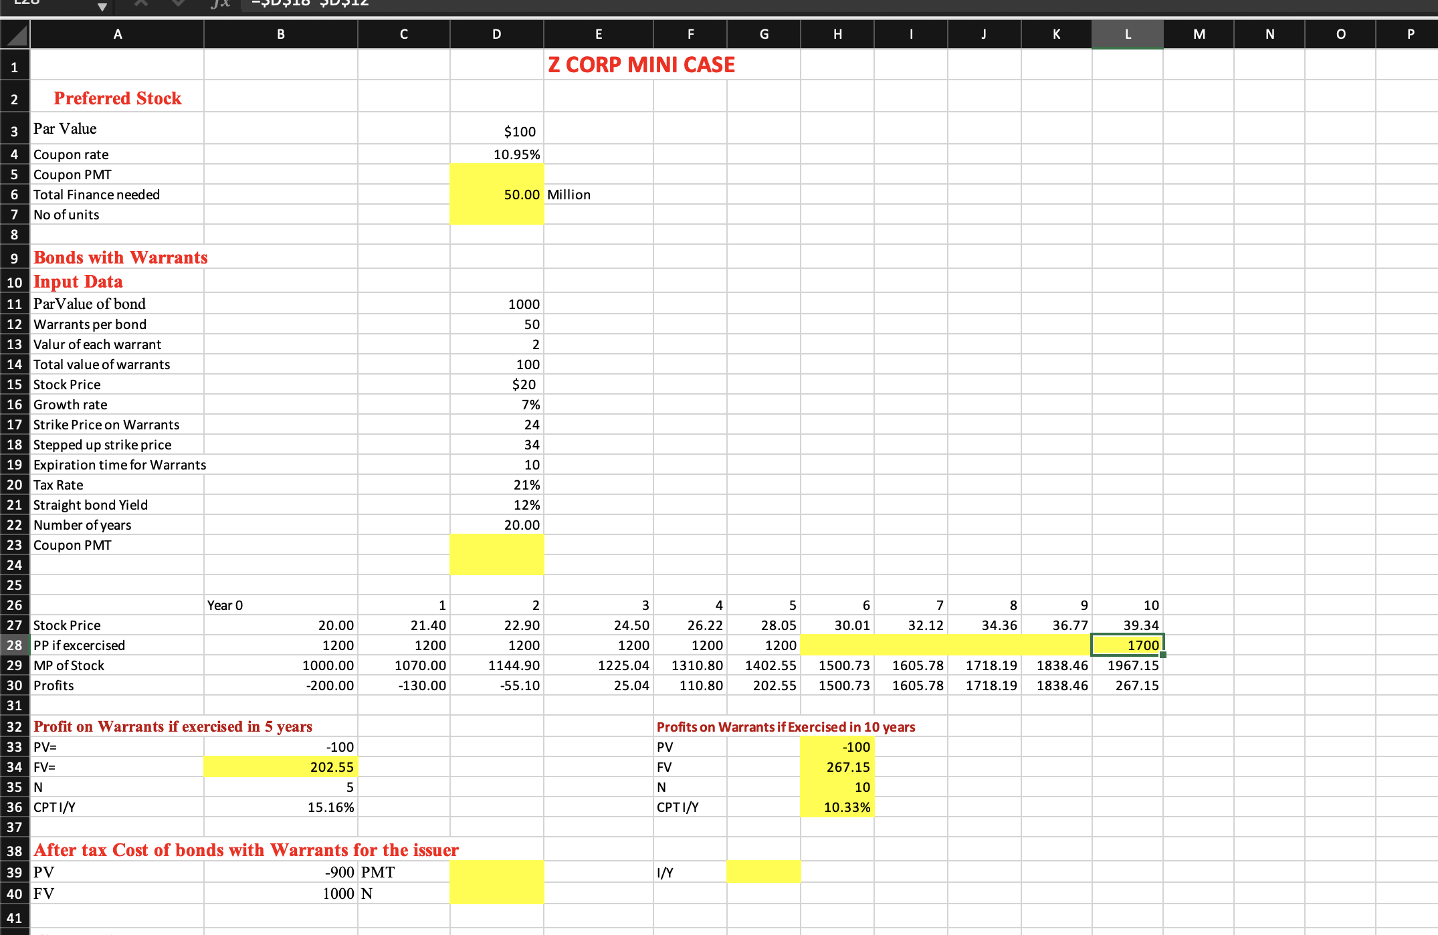
Task: Select row 28 header
Action: 14,645
